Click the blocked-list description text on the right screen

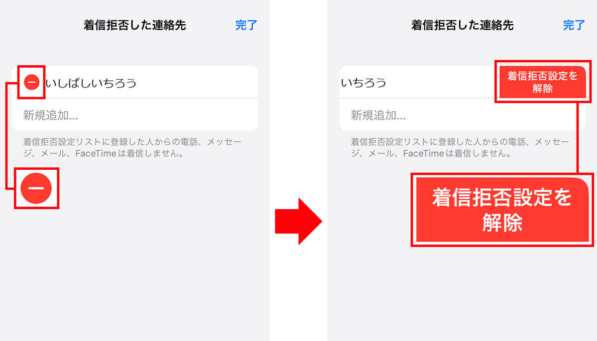[460, 148]
